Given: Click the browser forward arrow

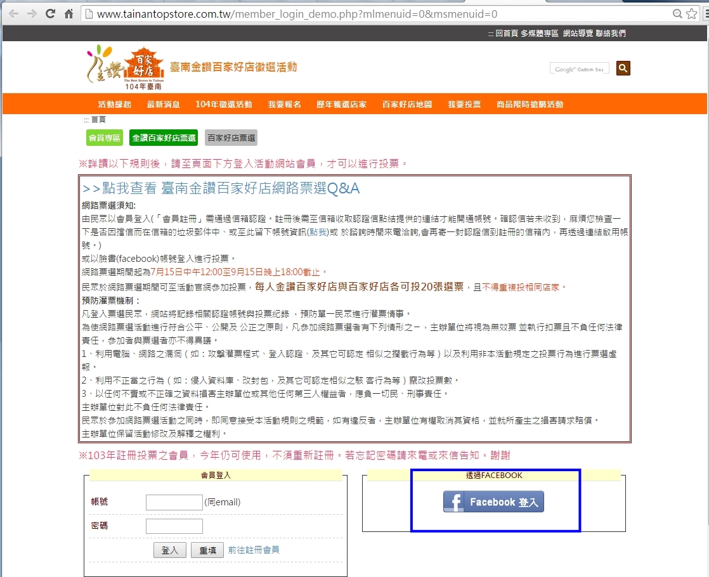Looking at the screenshot, I should click(x=32, y=13).
